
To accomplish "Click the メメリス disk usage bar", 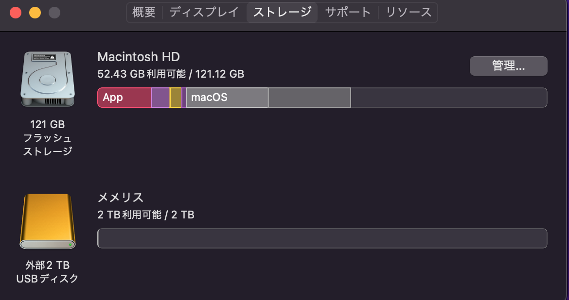I will point(322,238).
